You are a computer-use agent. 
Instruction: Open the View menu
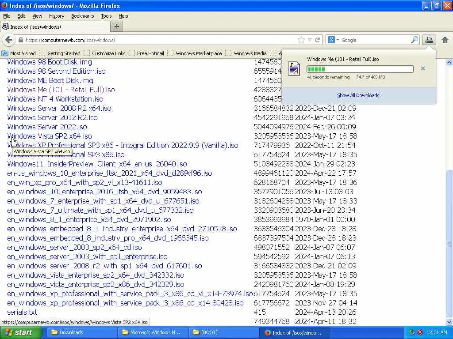(37, 16)
